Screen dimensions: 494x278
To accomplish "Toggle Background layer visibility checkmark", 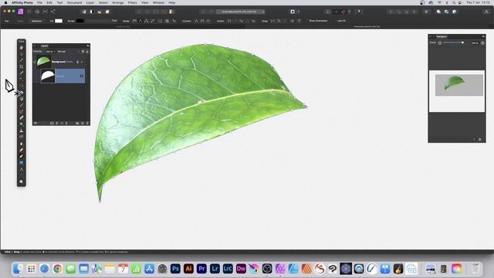I will pyautogui.click(x=82, y=62).
